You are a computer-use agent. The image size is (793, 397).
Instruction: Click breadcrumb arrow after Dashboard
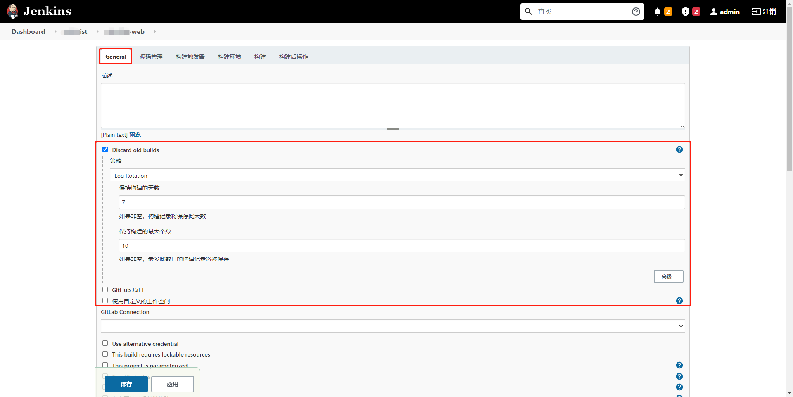pyautogui.click(x=55, y=31)
